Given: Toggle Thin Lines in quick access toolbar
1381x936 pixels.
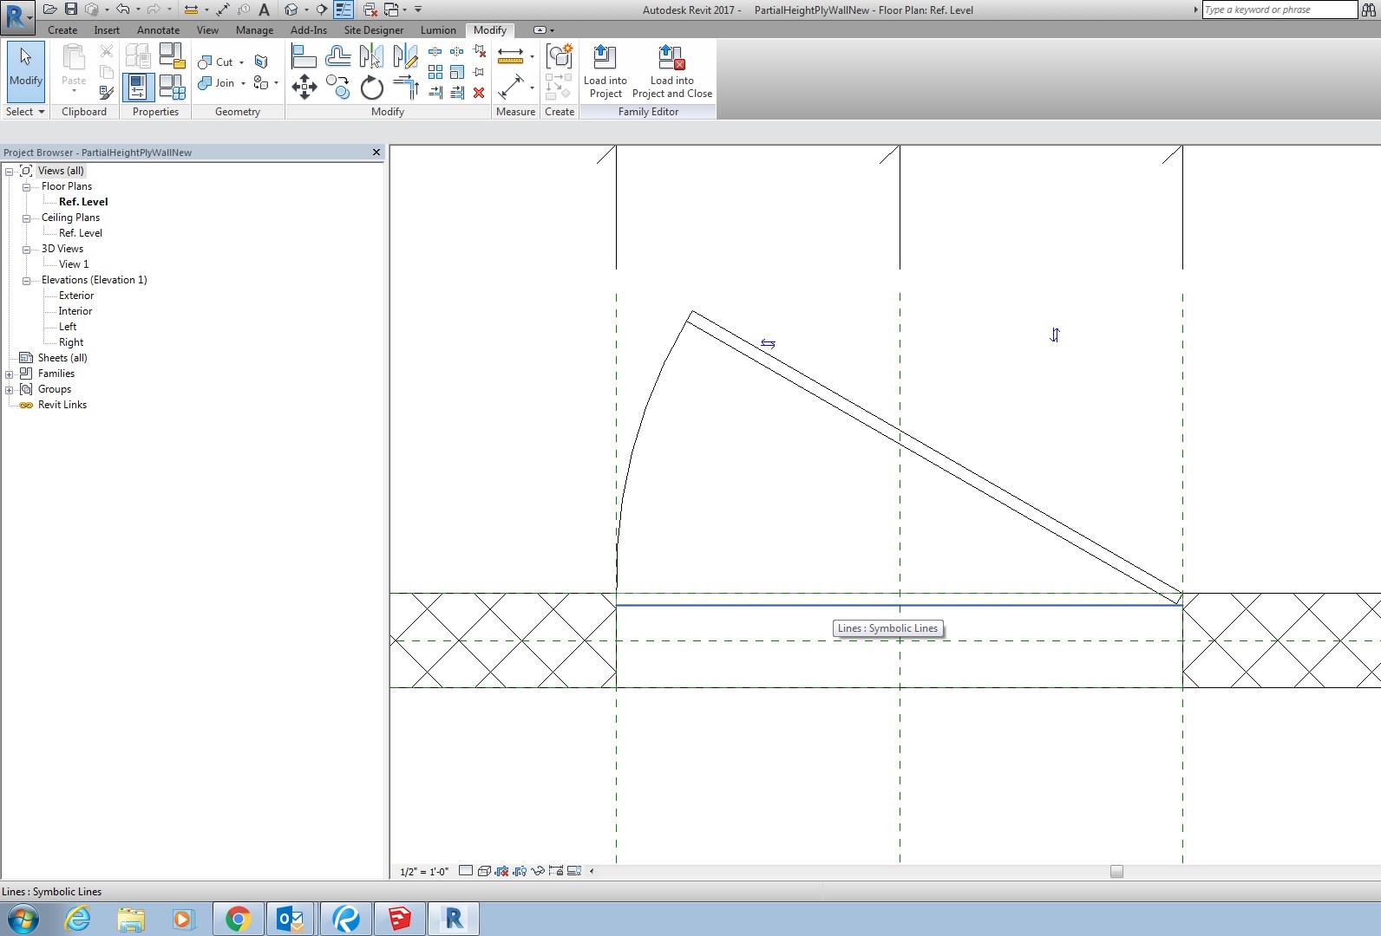Looking at the screenshot, I should point(344,10).
